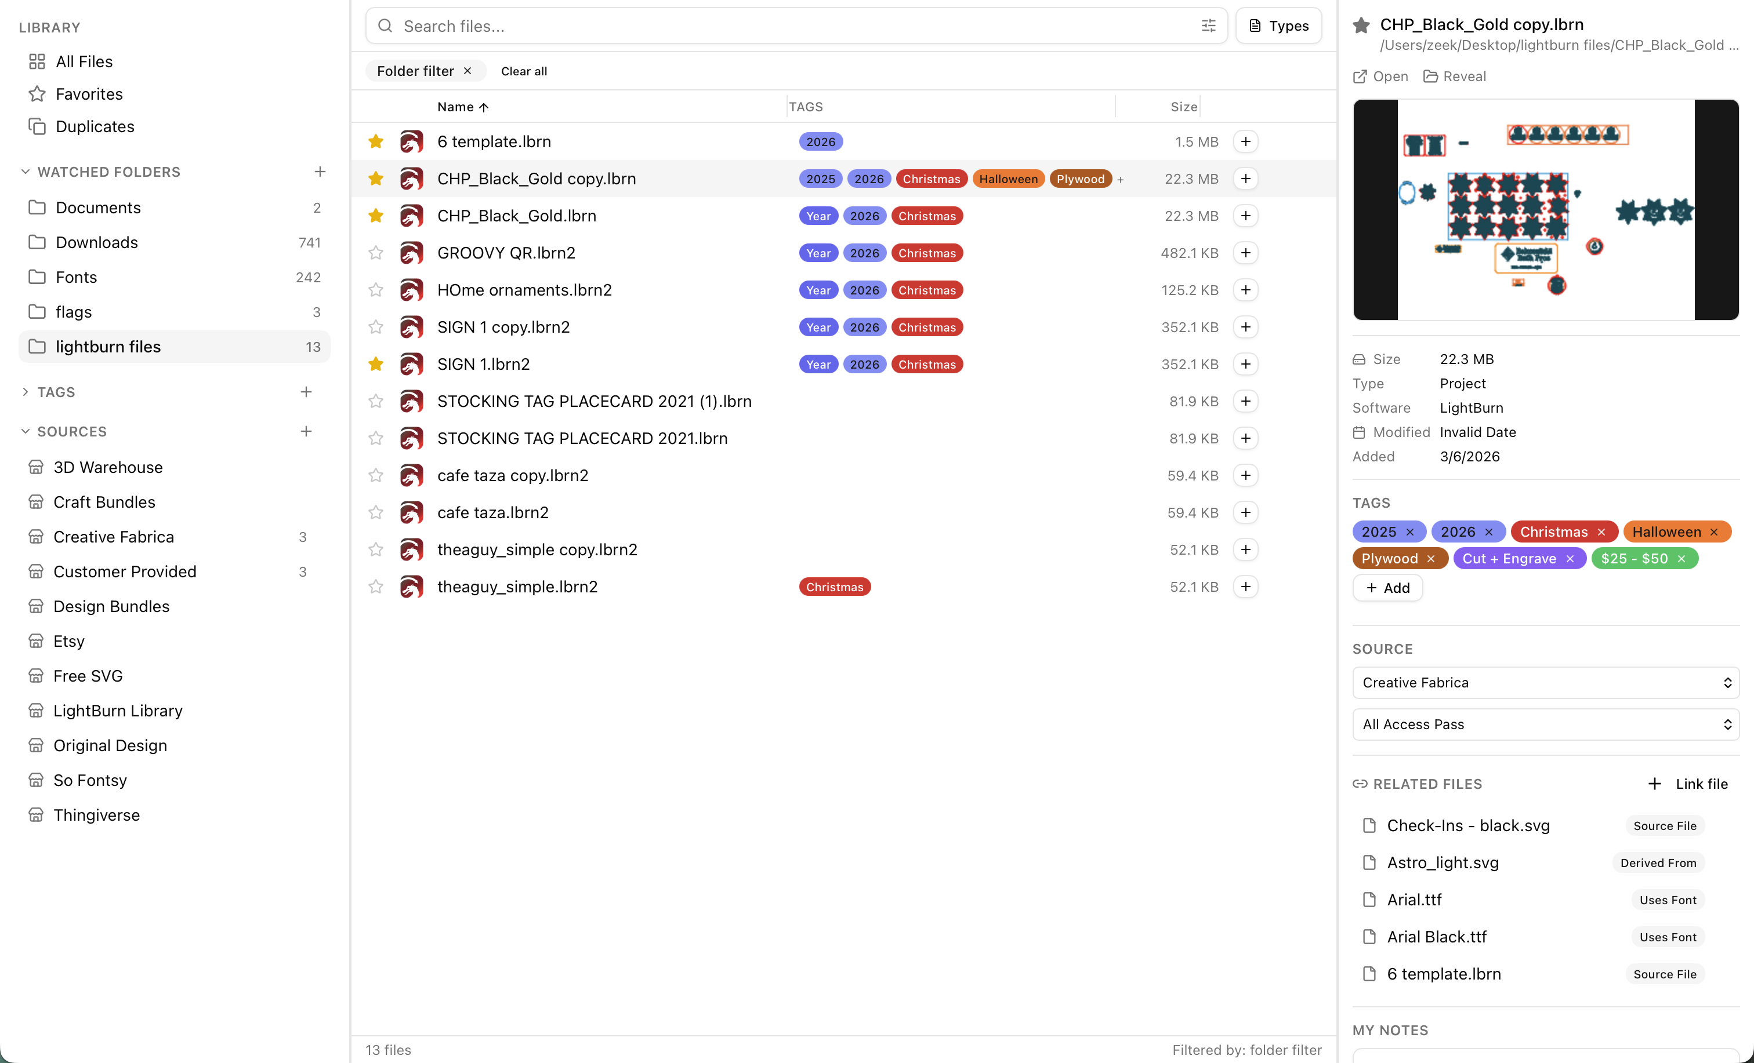Screen dimensions: 1754x1063
Task: Click inside the Search files field
Action: 712,26
